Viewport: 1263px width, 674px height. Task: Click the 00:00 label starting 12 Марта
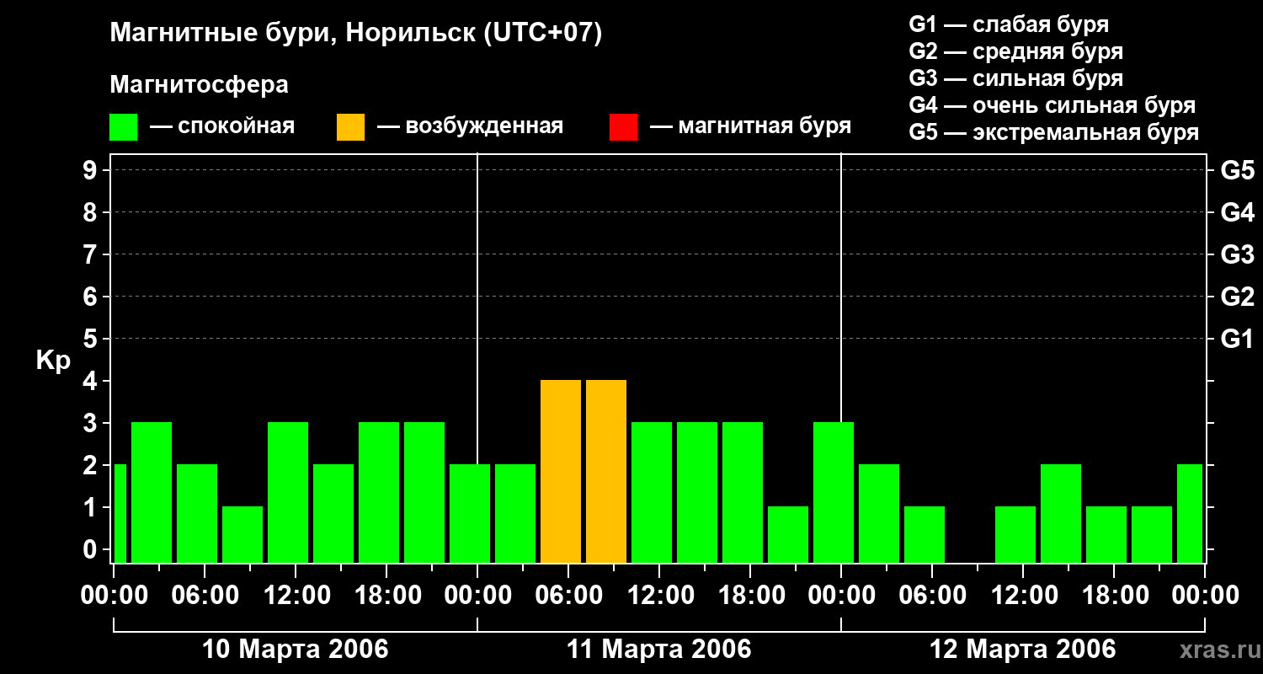coord(841,596)
